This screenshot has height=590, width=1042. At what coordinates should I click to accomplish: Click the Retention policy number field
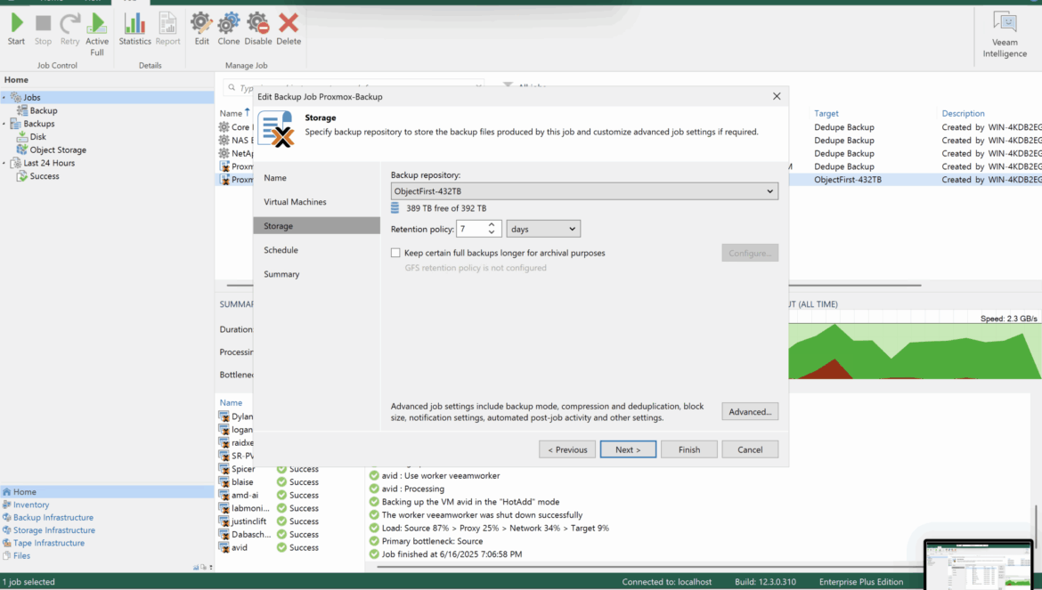click(x=470, y=229)
